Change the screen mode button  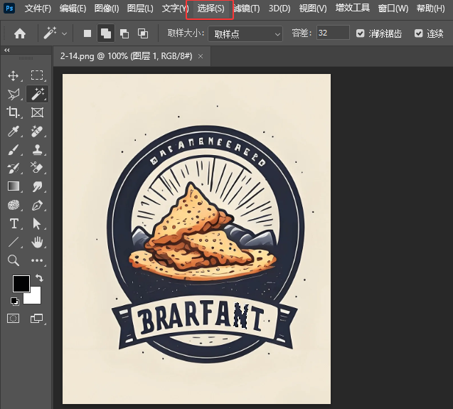pos(37,319)
